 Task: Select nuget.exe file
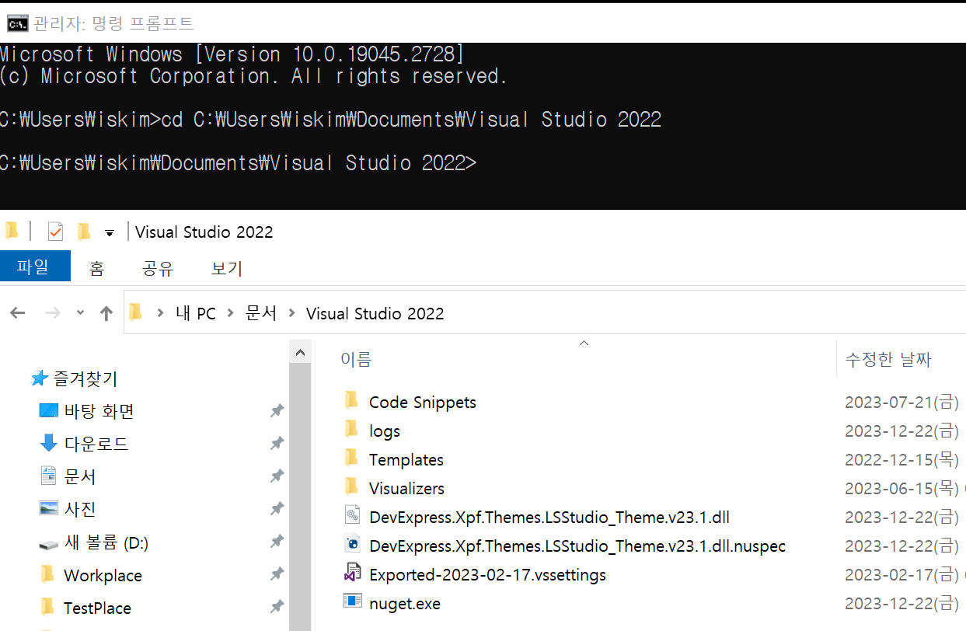[405, 604]
